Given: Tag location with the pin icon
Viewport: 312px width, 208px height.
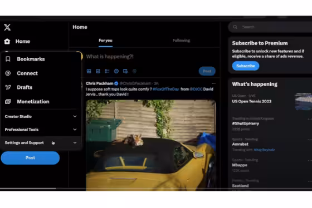Looking at the screenshot, I should 134,71.
